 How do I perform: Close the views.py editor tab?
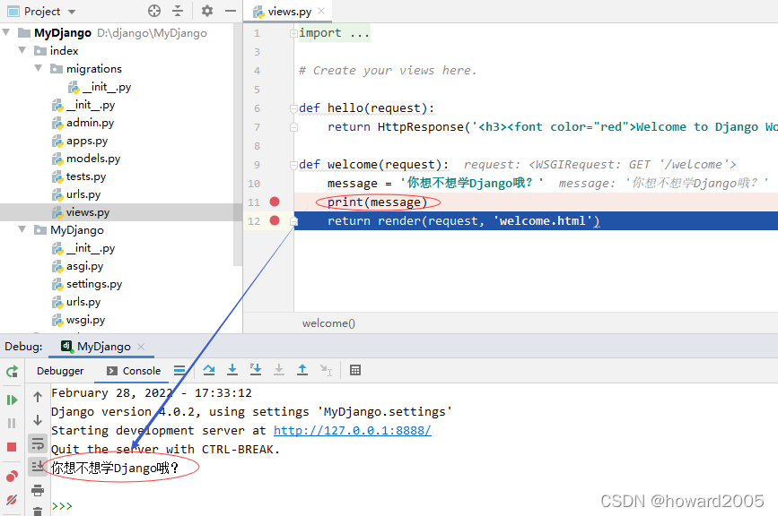321,11
